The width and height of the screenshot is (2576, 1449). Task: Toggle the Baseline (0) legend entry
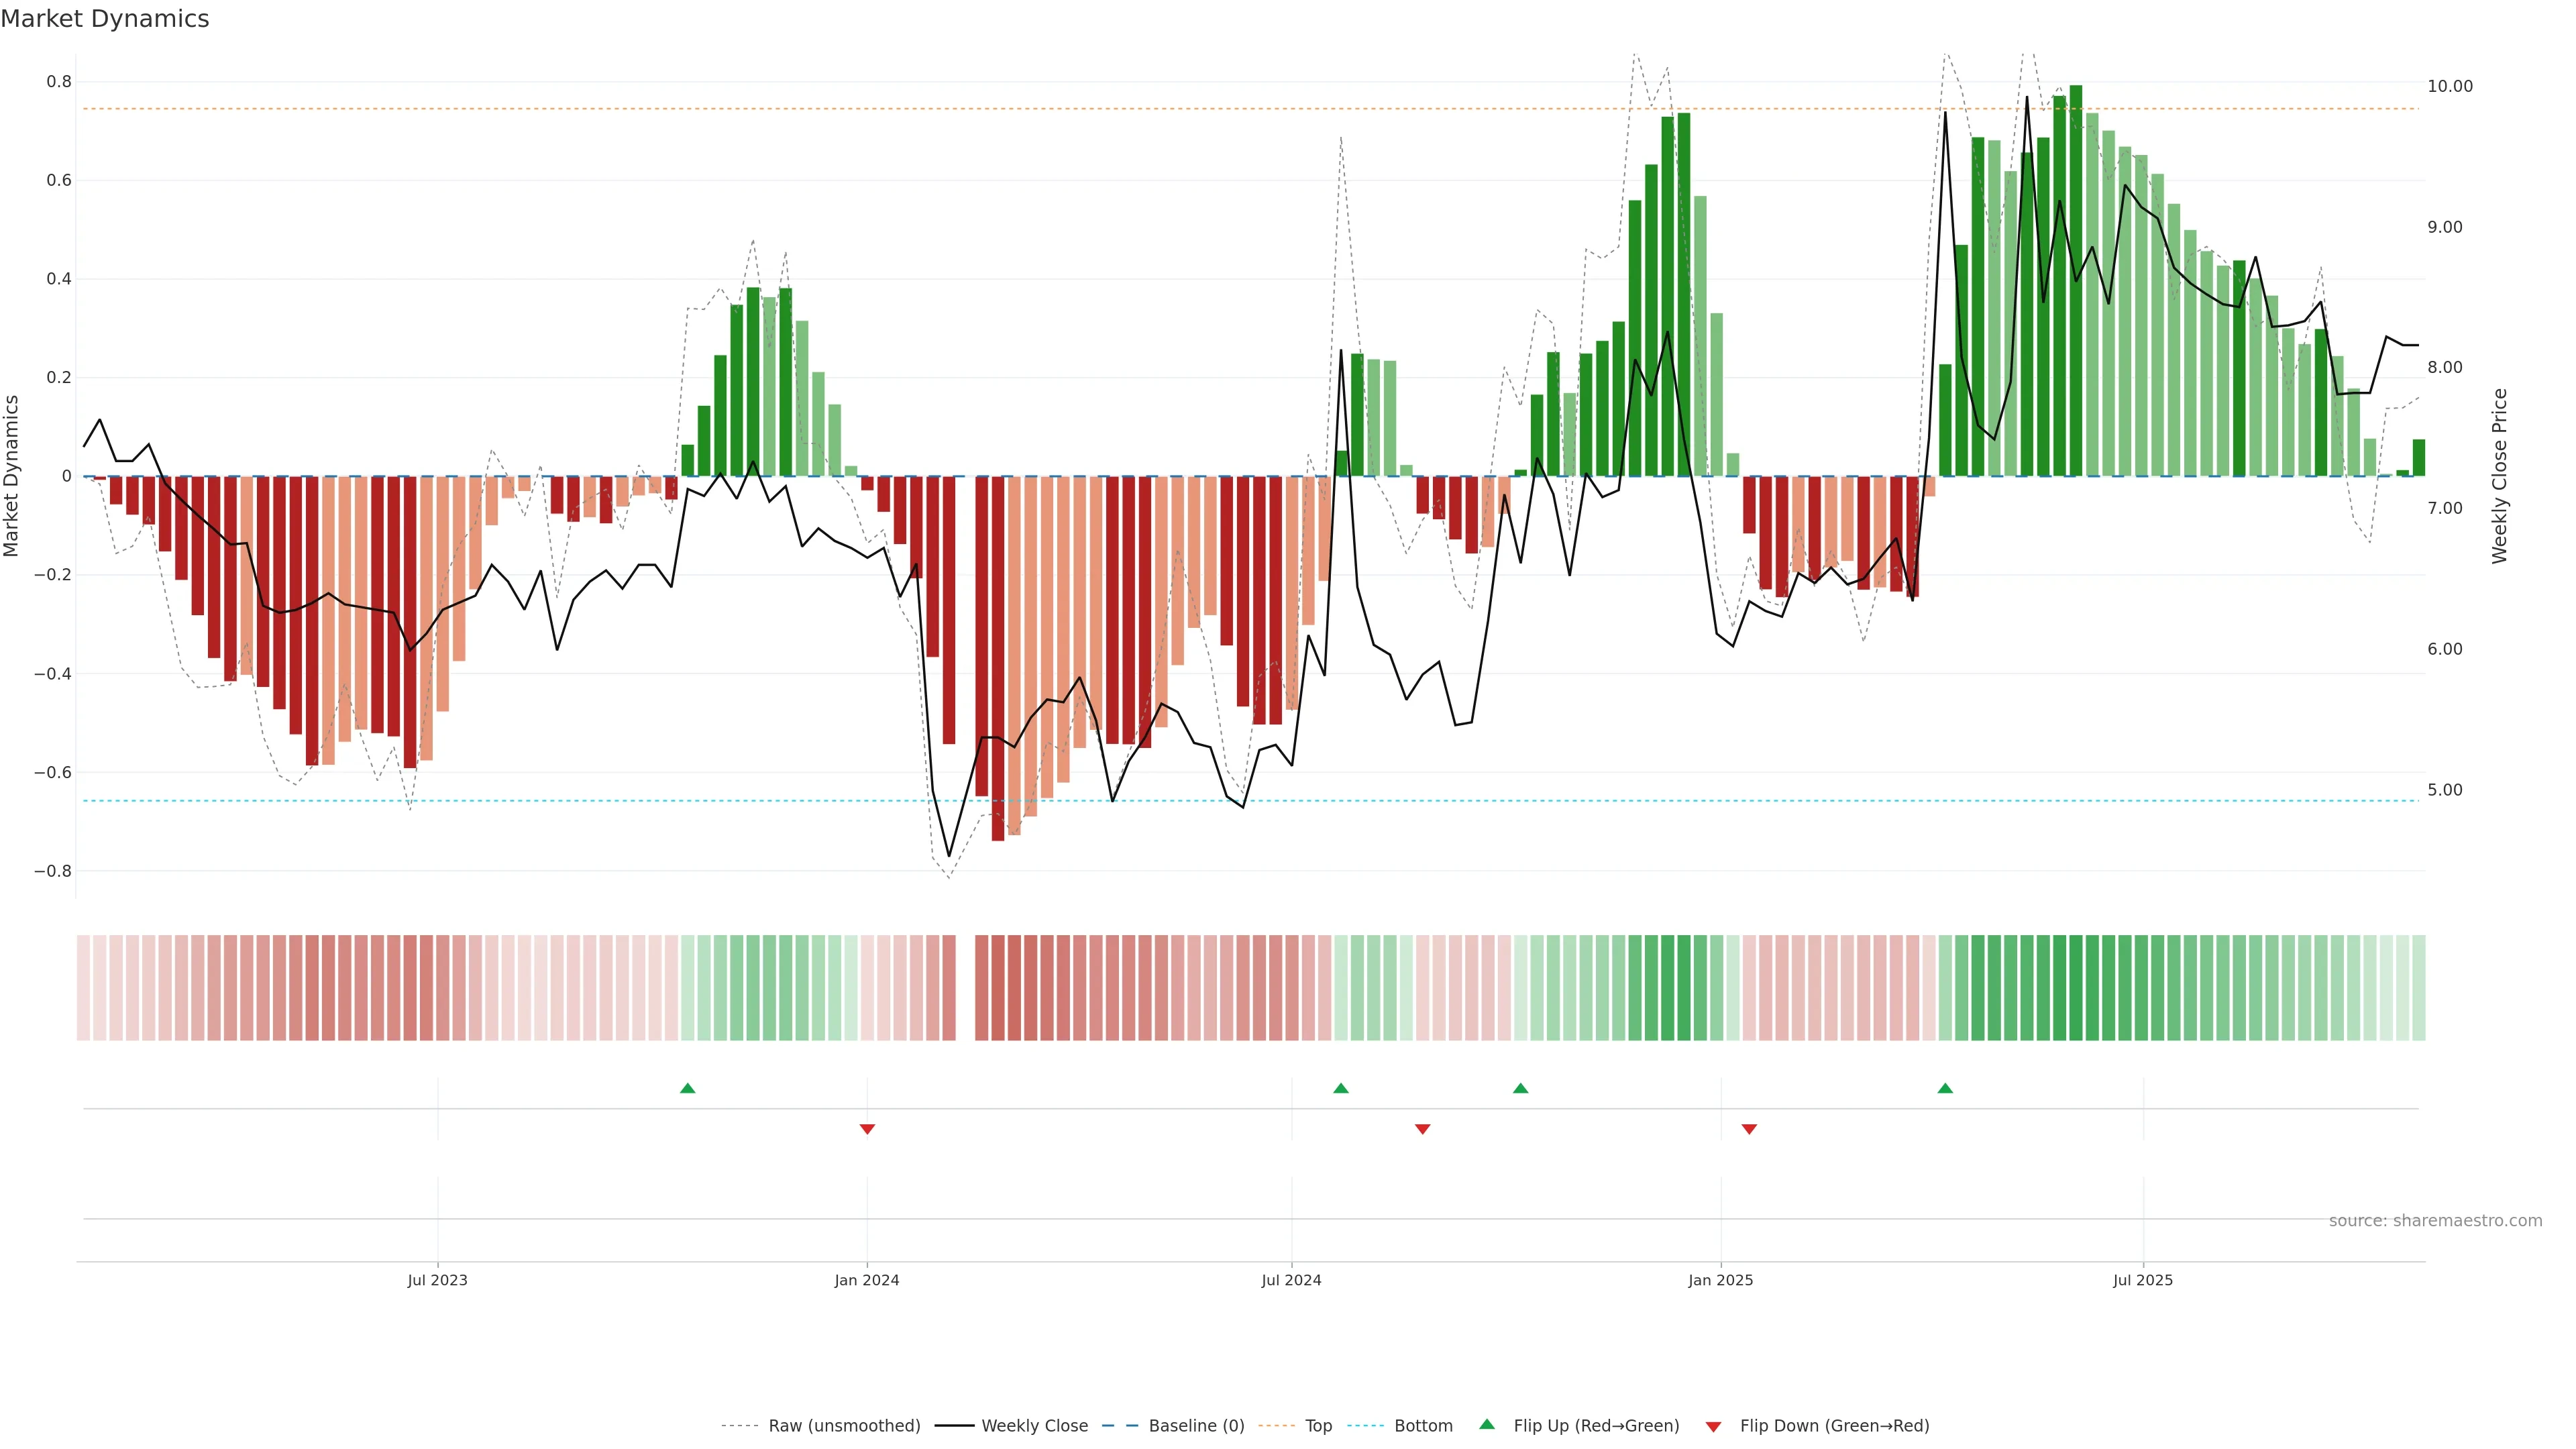click(x=1196, y=1426)
